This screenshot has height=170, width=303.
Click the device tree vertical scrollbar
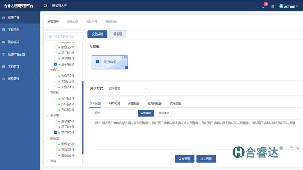click(83, 117)
